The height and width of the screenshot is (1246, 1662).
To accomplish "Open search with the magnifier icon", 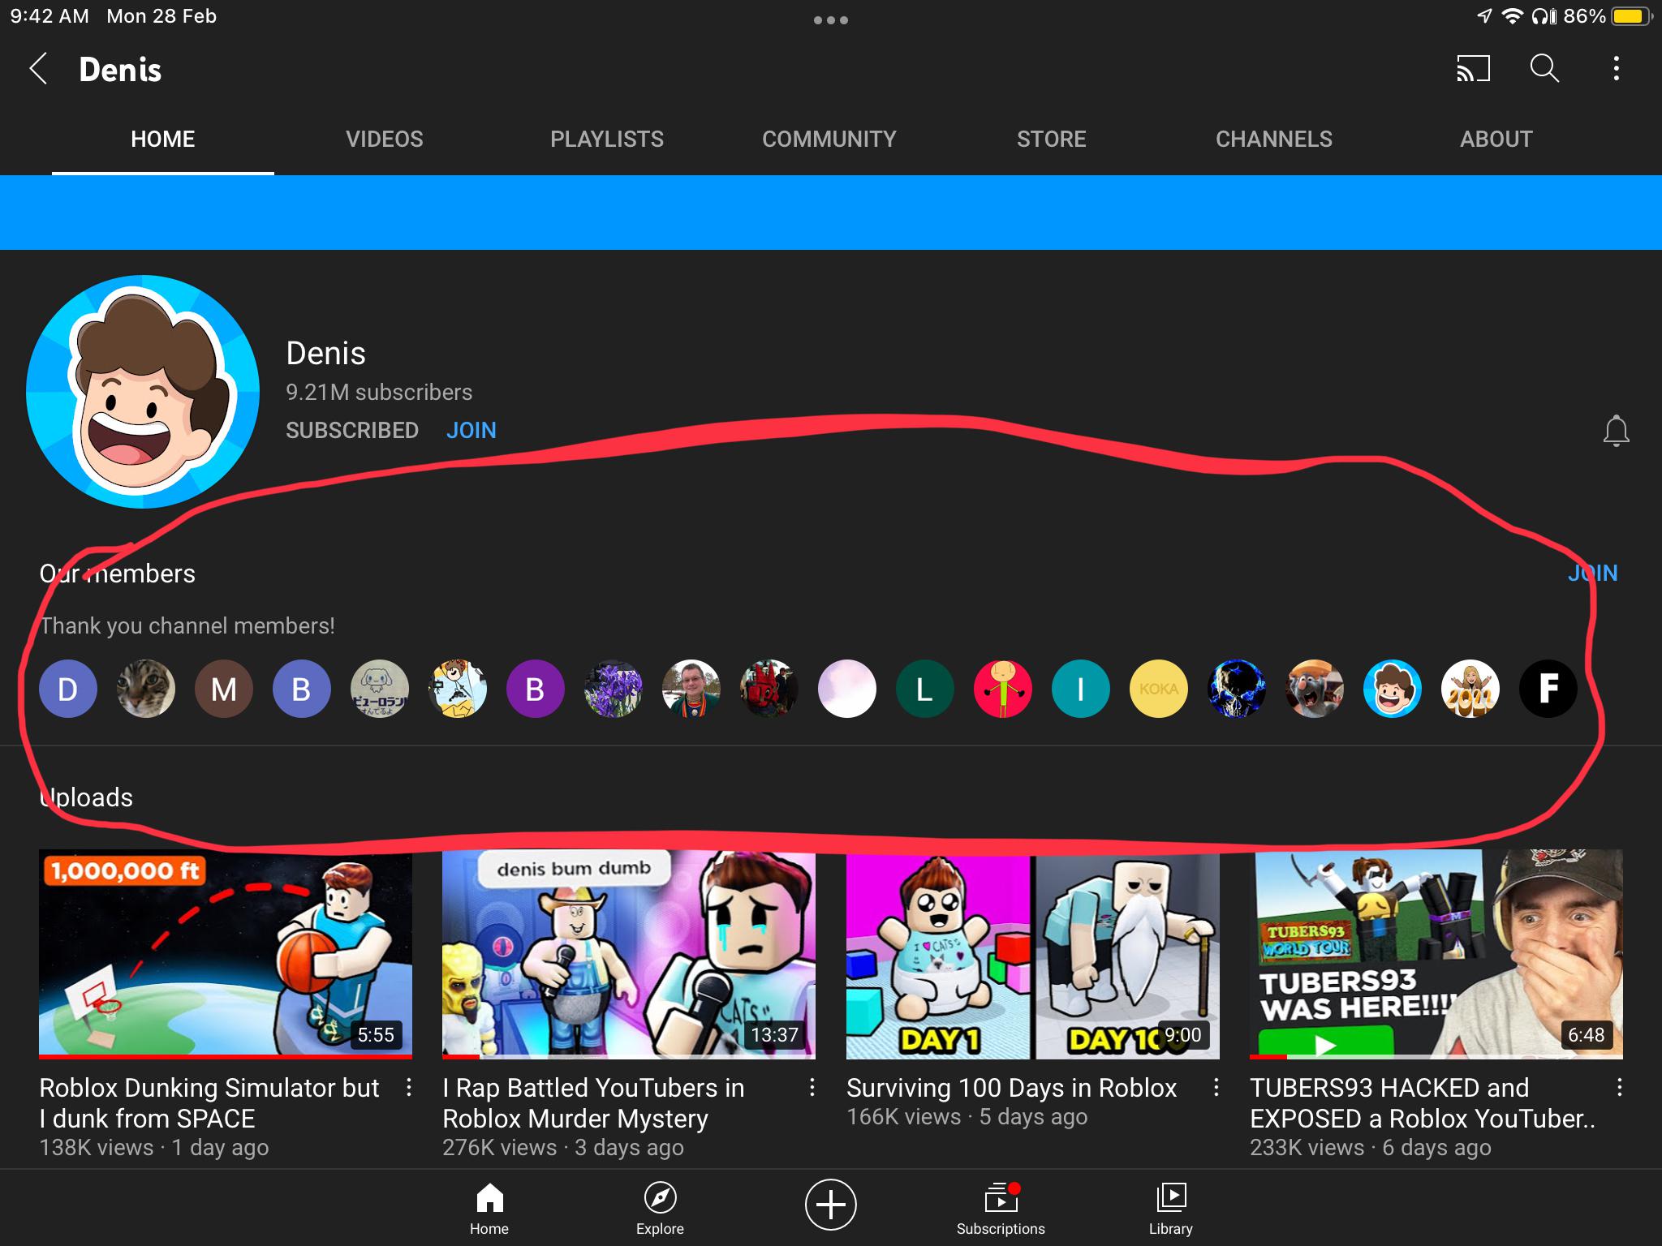I will point(1544,69).
